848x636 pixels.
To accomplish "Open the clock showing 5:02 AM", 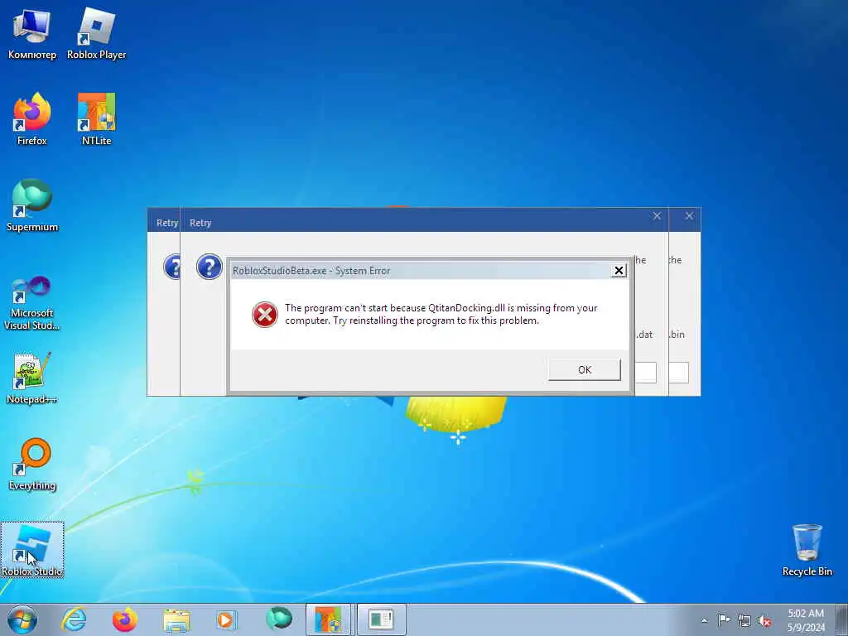I will pyautogui.click(x=806, y=620).
